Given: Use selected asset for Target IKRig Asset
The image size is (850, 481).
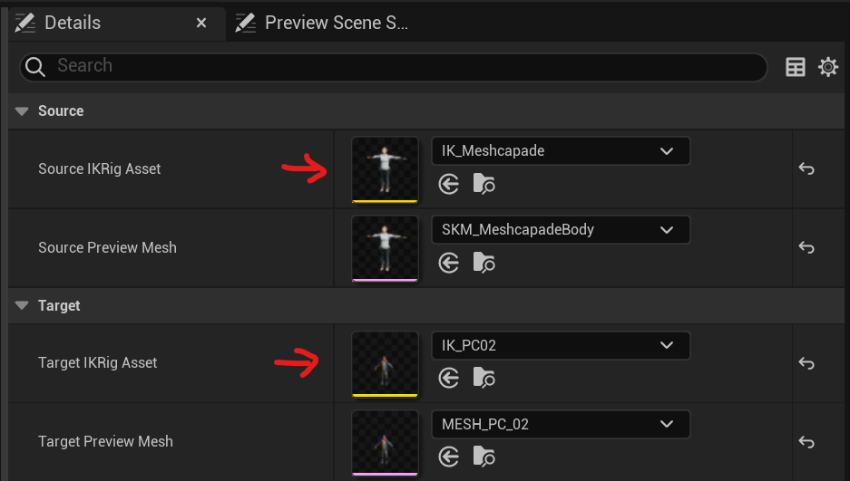Looking at the screenshot, I should 449,378.
